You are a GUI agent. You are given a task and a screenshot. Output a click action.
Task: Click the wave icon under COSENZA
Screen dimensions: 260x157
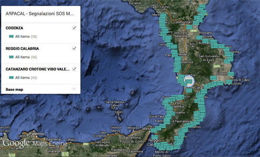(x=11, y=37)
